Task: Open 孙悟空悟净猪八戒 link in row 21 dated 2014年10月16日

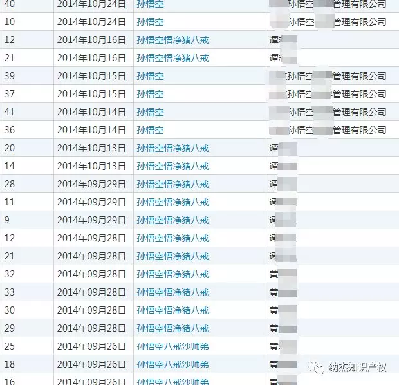Action: point(172,58)
